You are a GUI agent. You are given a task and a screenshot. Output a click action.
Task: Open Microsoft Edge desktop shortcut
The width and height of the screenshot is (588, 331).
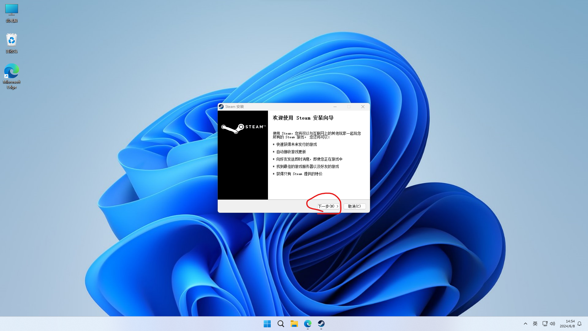(x=12, y=76)
